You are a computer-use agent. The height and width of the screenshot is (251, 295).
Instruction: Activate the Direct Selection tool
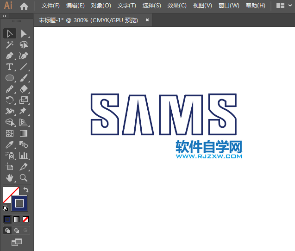point(24,33)
